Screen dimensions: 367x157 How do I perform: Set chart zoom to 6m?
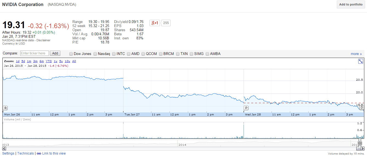[41, 61]
